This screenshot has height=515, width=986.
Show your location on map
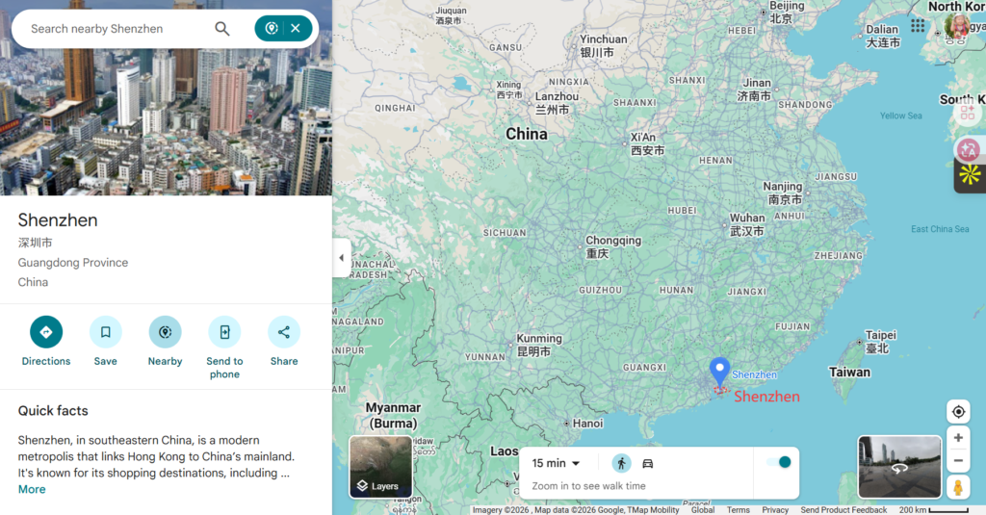[958, 412]
